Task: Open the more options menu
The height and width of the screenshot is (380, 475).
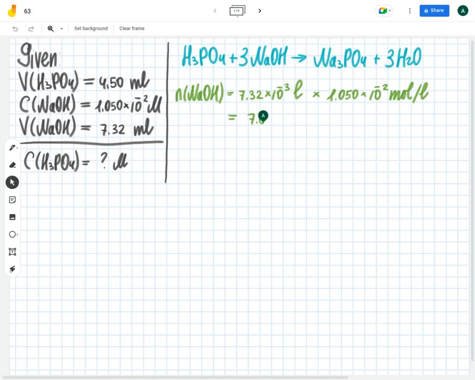Action: tap(410, 10)
